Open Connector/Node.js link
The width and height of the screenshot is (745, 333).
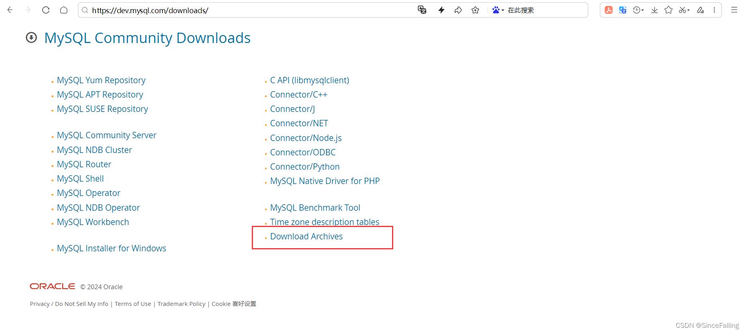pos(306,138)
